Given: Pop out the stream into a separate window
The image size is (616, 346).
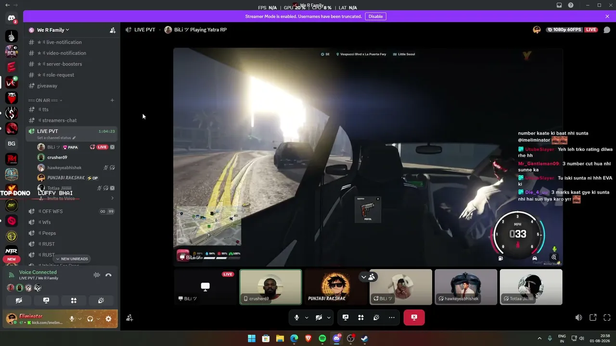Looking at the screenshot, I should point(593,318).
